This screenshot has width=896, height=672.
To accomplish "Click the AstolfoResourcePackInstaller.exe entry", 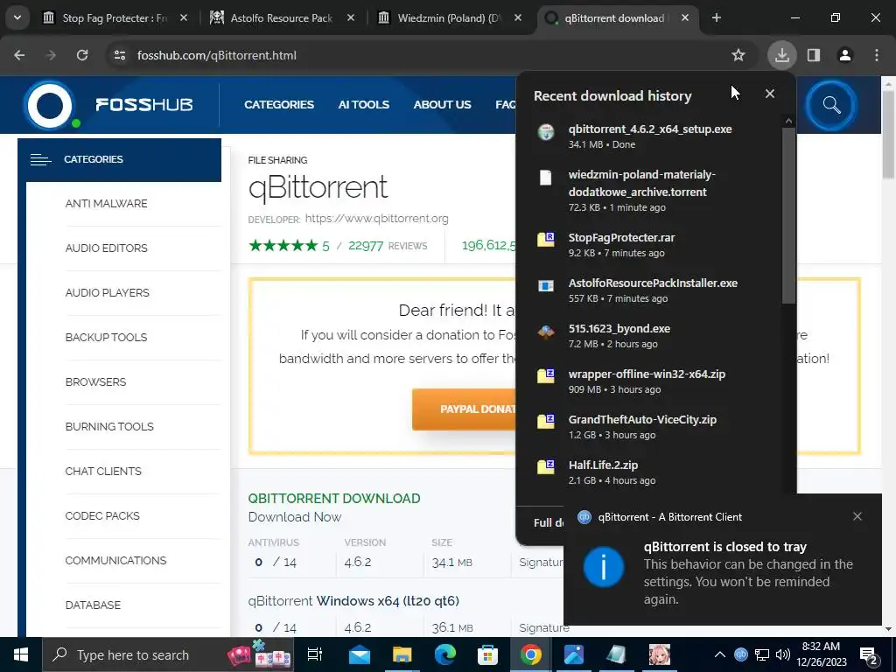I will coord(648,290).
